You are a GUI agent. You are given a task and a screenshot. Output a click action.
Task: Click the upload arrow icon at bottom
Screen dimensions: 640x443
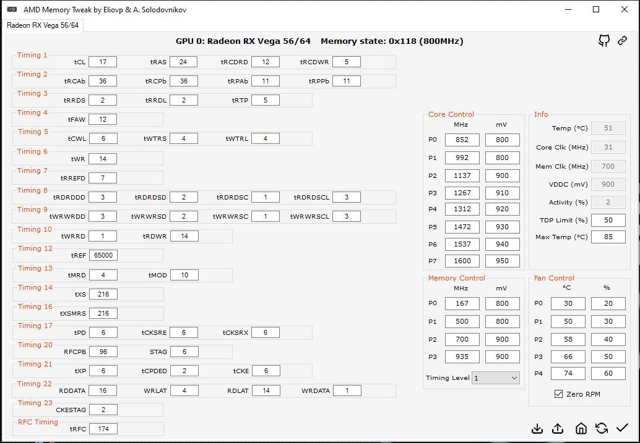click(558, 429)
